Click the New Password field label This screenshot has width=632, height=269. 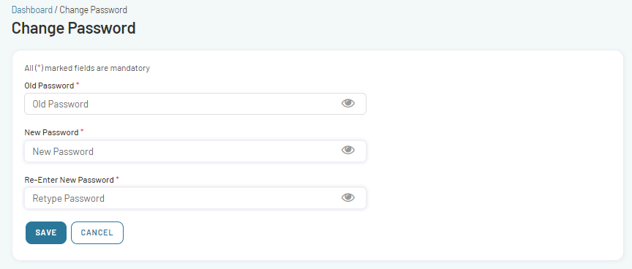pyautogui.click(x=52, y=132)
